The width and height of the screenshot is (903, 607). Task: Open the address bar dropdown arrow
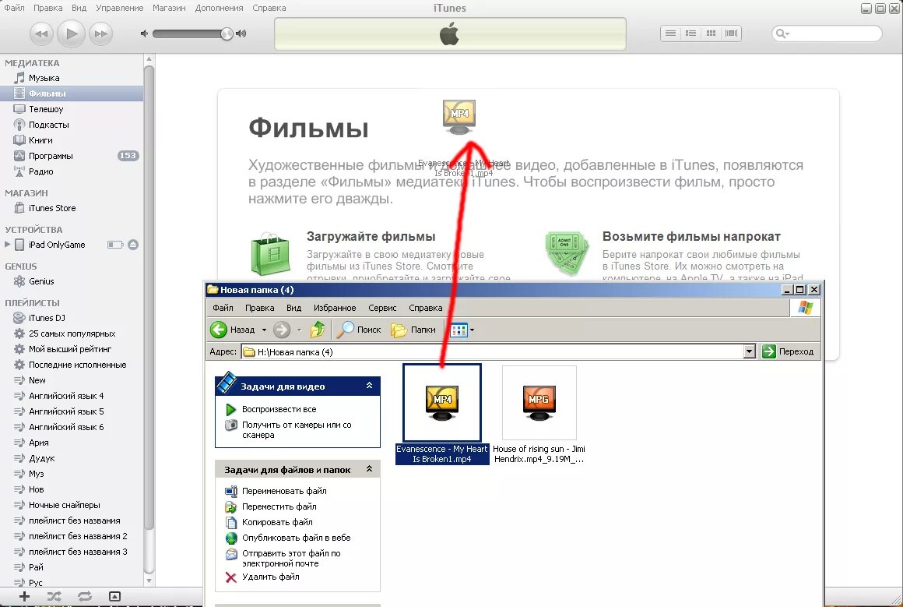coord(749,351)
